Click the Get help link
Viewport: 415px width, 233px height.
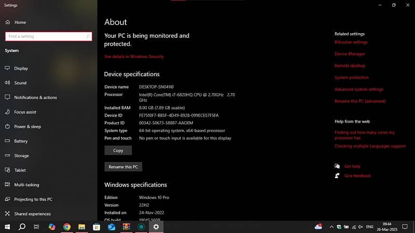click(x=352, y=166)
